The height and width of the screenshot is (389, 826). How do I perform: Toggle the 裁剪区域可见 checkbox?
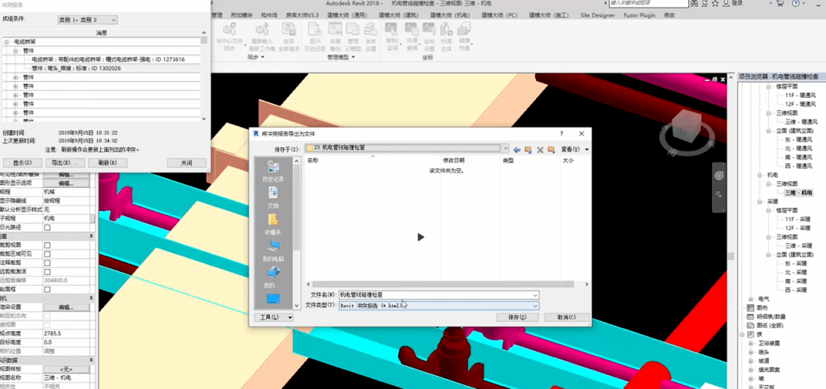tap(47, 254)
